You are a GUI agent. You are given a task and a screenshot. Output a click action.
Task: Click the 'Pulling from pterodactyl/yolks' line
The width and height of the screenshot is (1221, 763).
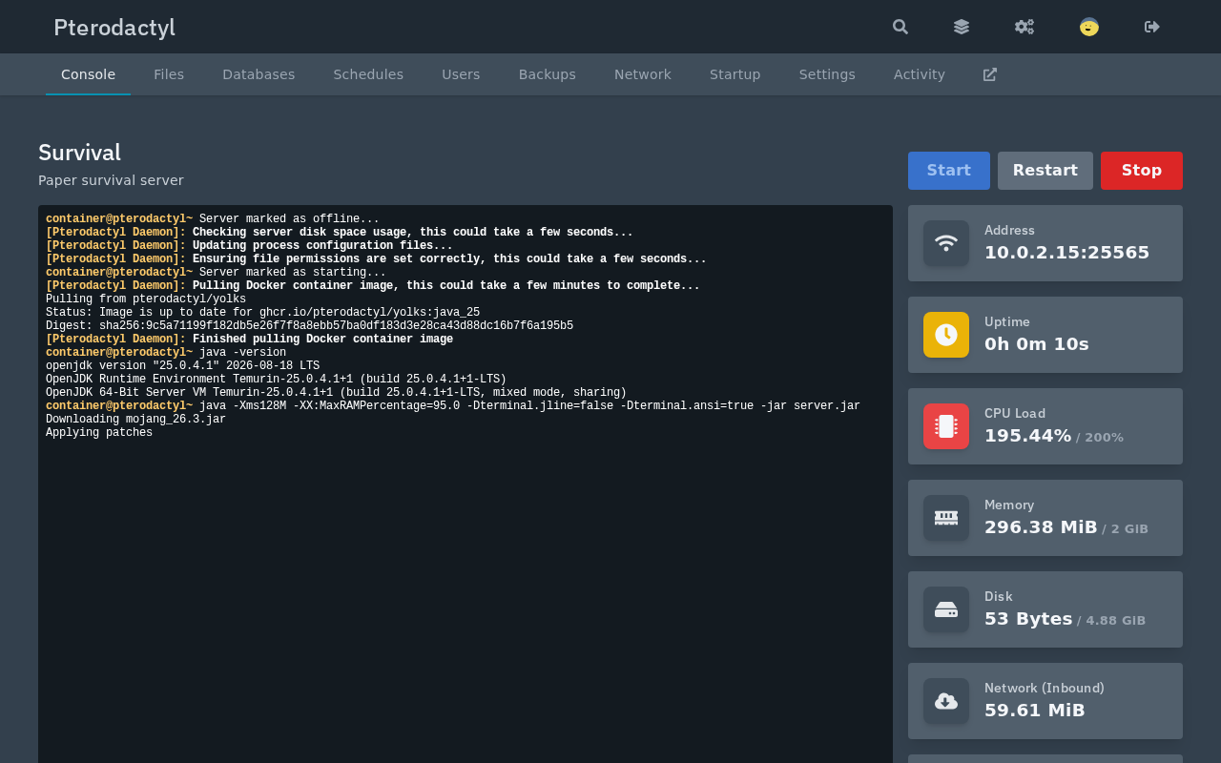[x=146, y=299]
